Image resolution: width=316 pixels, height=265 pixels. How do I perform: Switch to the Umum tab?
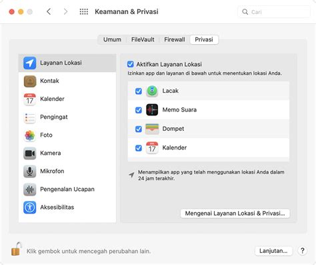pyautogui.click(x=112, y=39)
